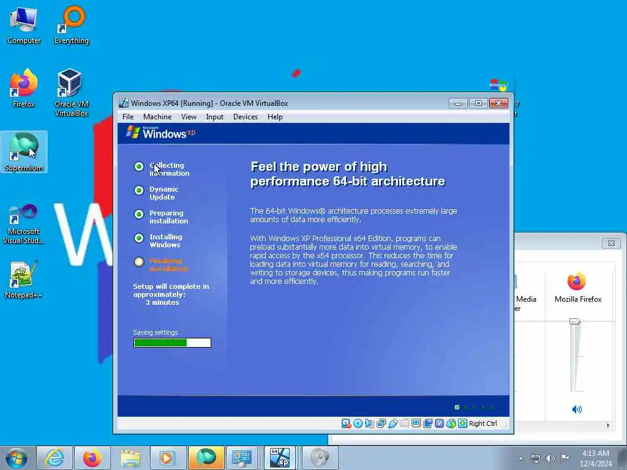Click the CPU virtualization 'V' indicator
The image size is (627, 470).
(x=439, y=423)
